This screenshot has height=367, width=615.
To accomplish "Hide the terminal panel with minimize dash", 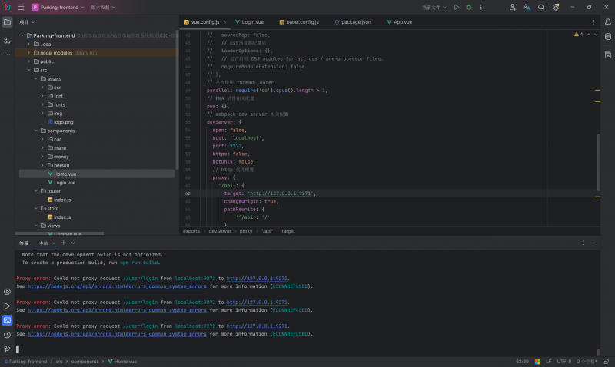I will tap(592, 243).
